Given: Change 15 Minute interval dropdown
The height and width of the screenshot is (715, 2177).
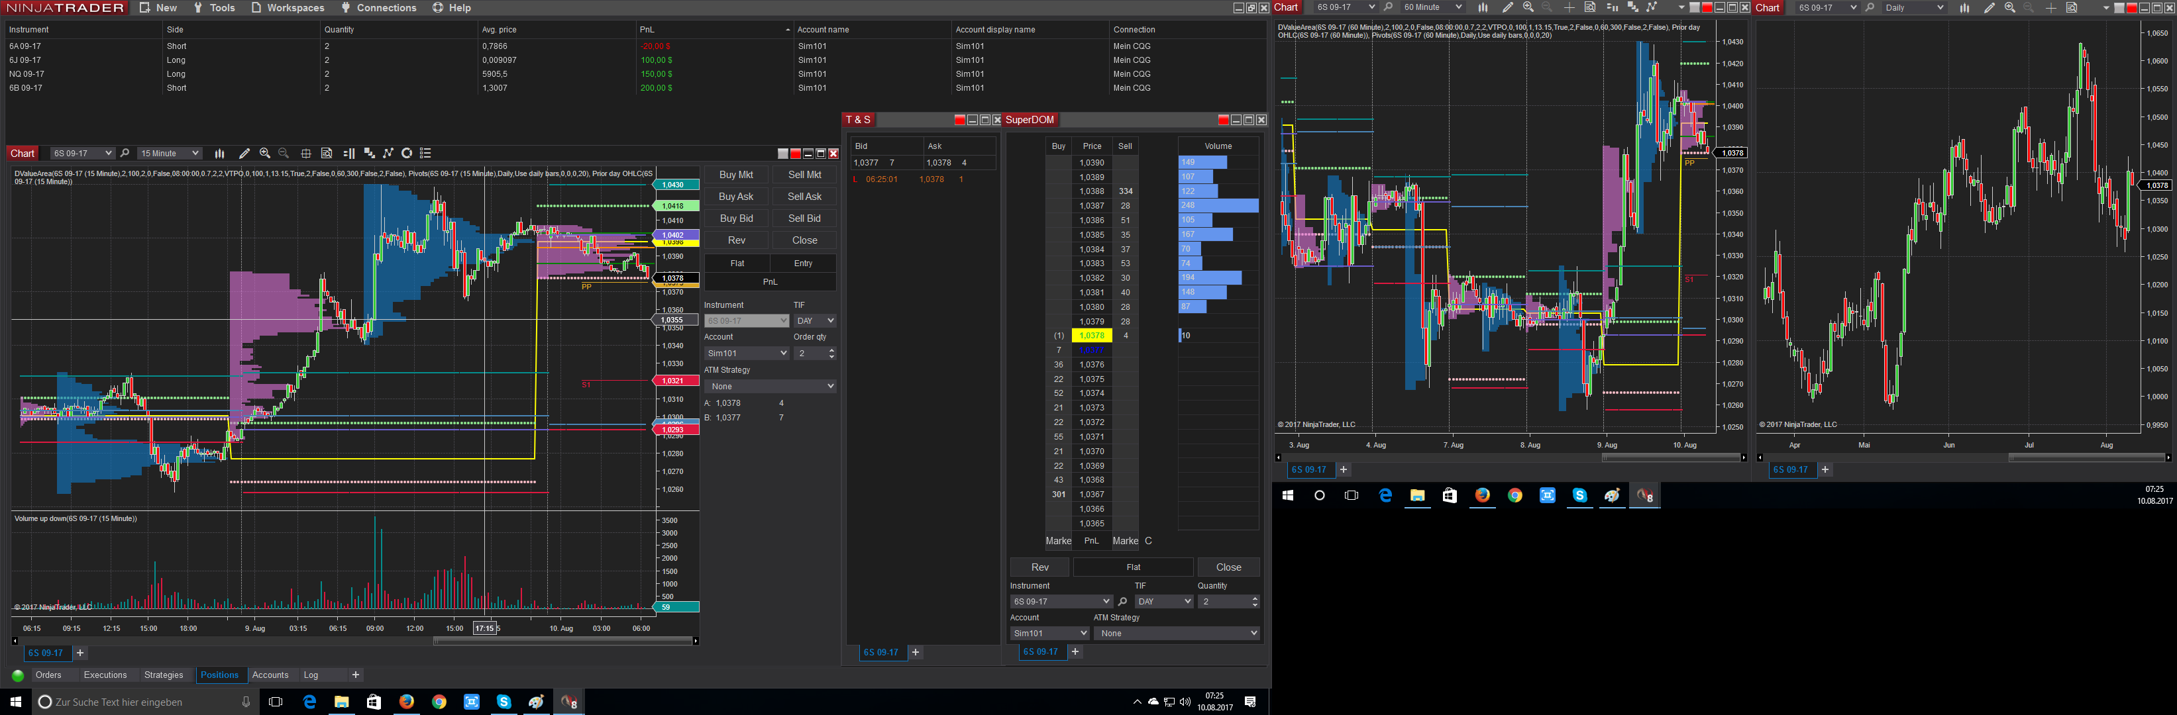Looking at the screenshot, I should coord(170,154).
